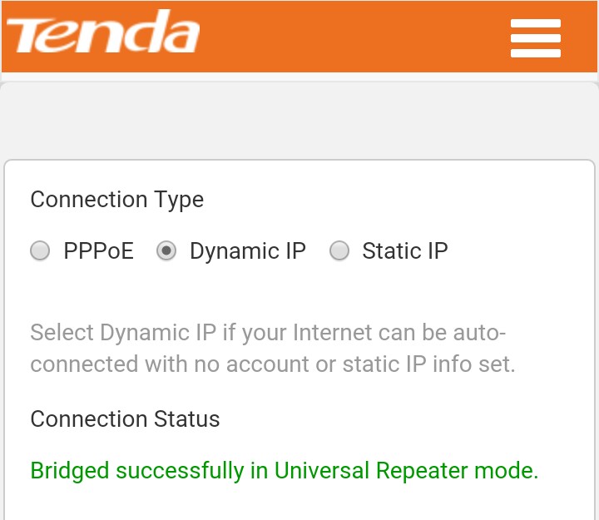Click the Static IP text label
Image resolution: width=599 pixels, height=520 pixels.
coord(405,251)
